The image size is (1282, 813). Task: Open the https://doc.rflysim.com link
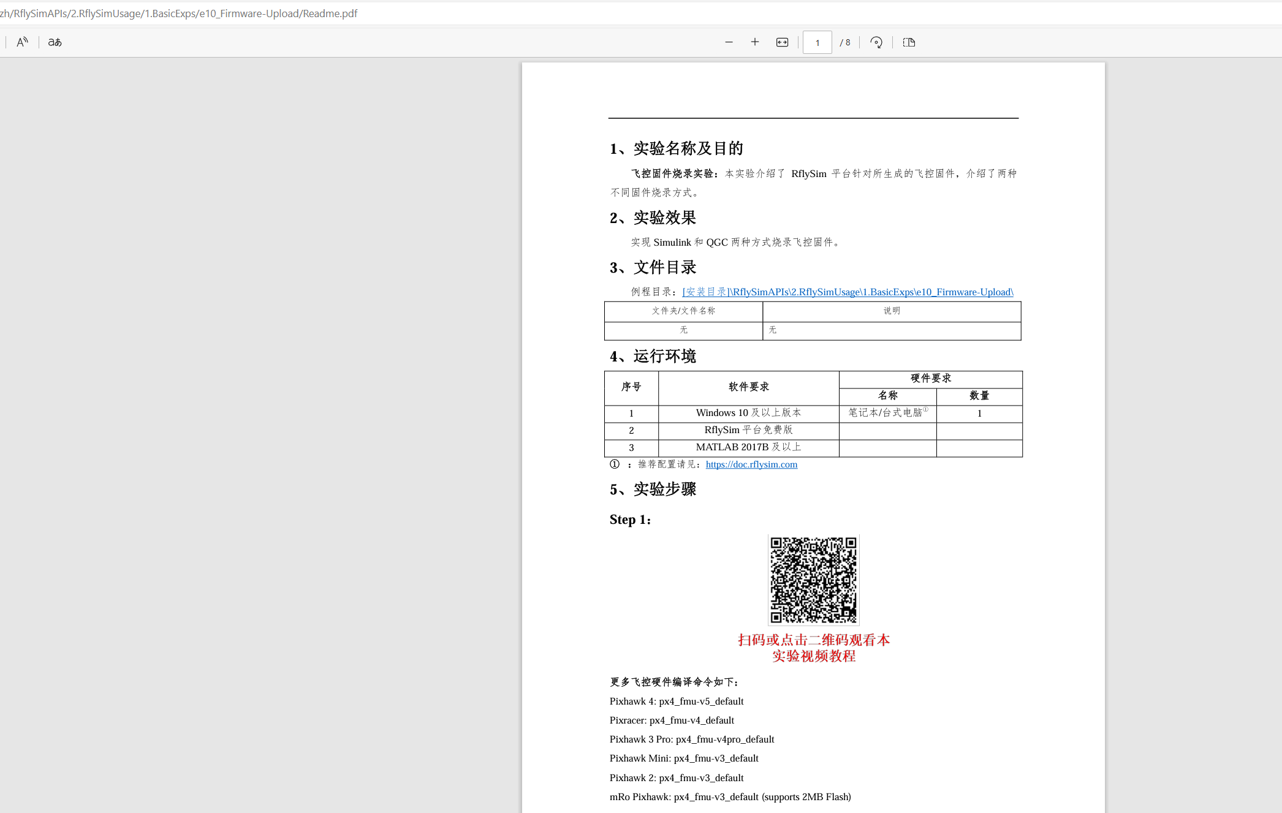[751, 464]
